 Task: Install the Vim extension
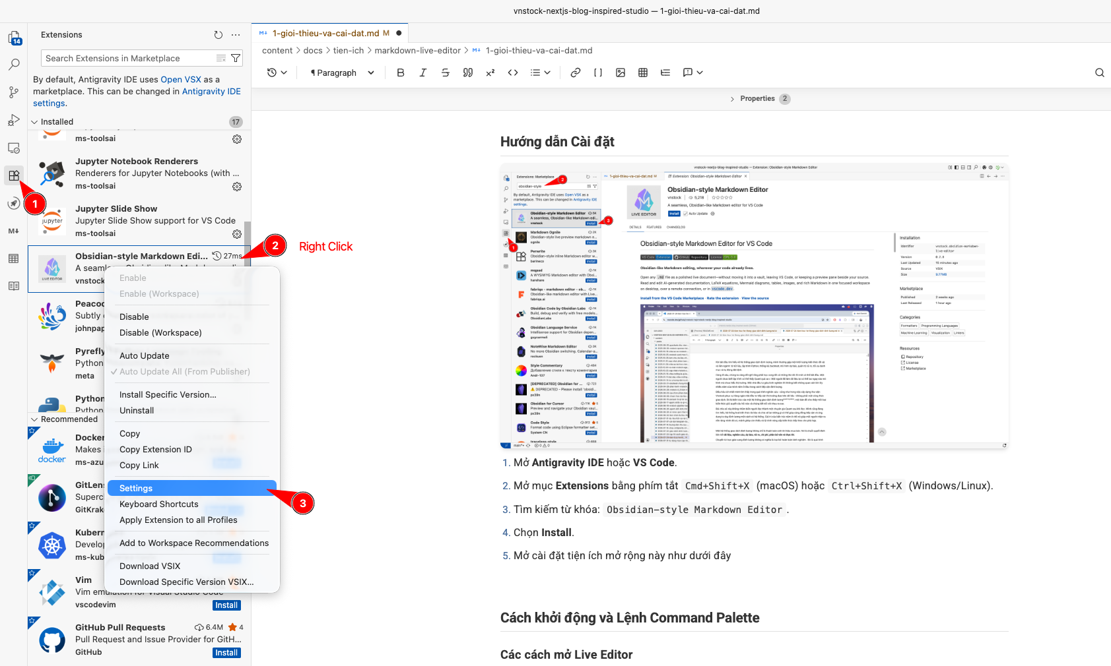pyautogui.click(x=226, y=605)
